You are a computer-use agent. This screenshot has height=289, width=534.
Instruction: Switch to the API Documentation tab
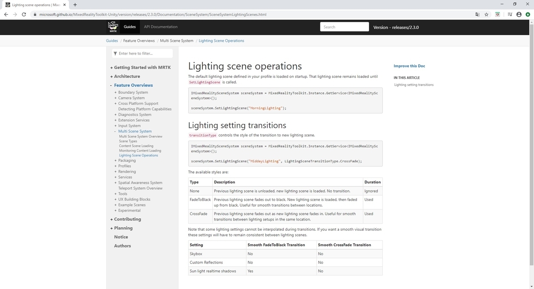tap(161, 27)
